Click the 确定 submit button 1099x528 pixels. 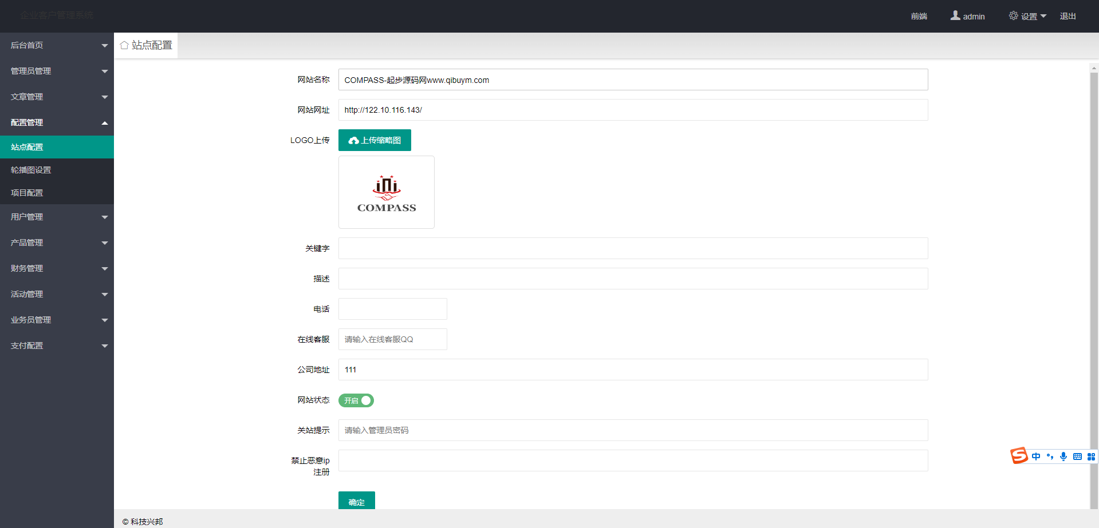click(356, 501)
